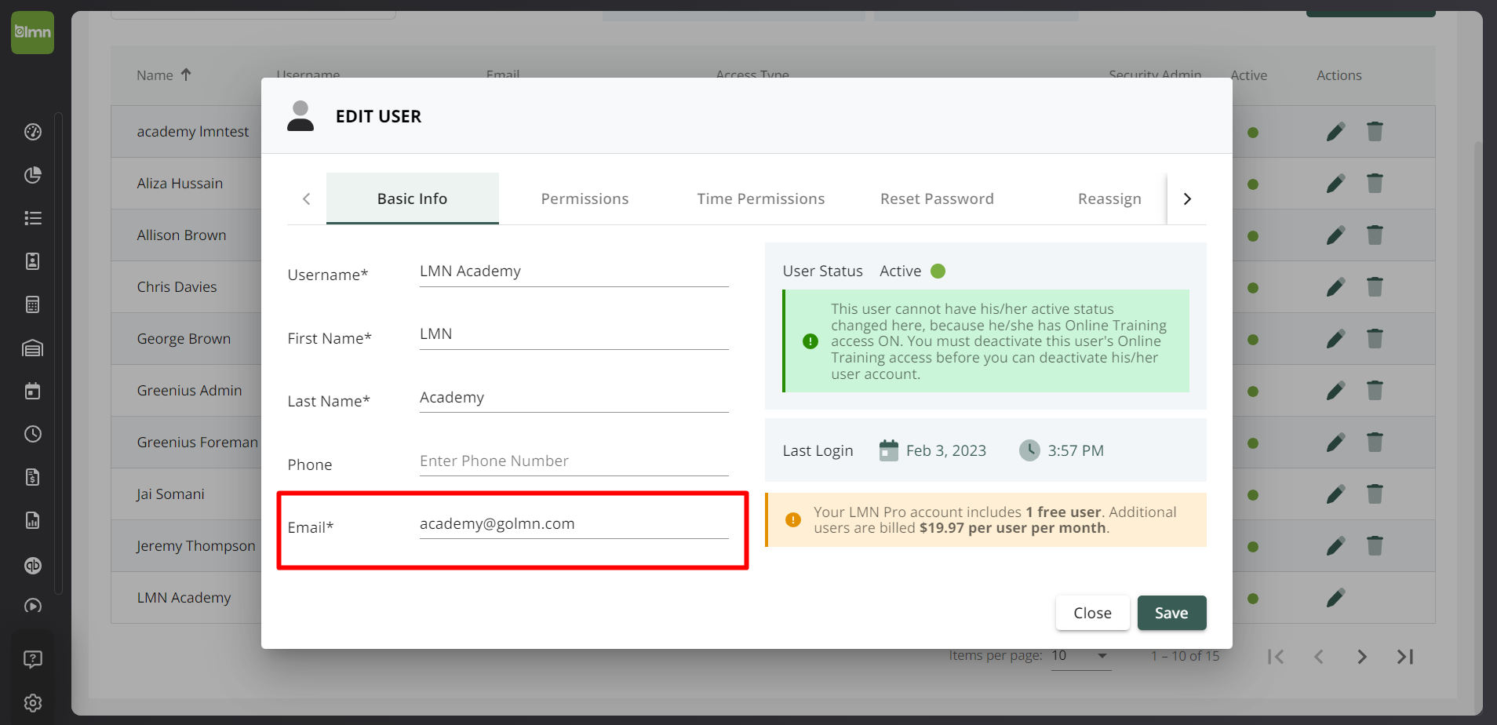Save the user's basic info
Viewport: 1497px width, 725px height.
1171,613
